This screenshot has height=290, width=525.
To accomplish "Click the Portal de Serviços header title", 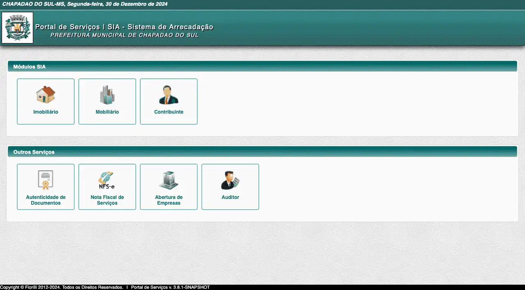I will 124,27.
